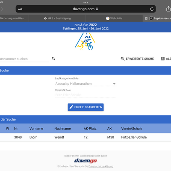Click the PDF export icon
Image resolution: width=171 pixels, height=171 pixels.
click(163, 59)
